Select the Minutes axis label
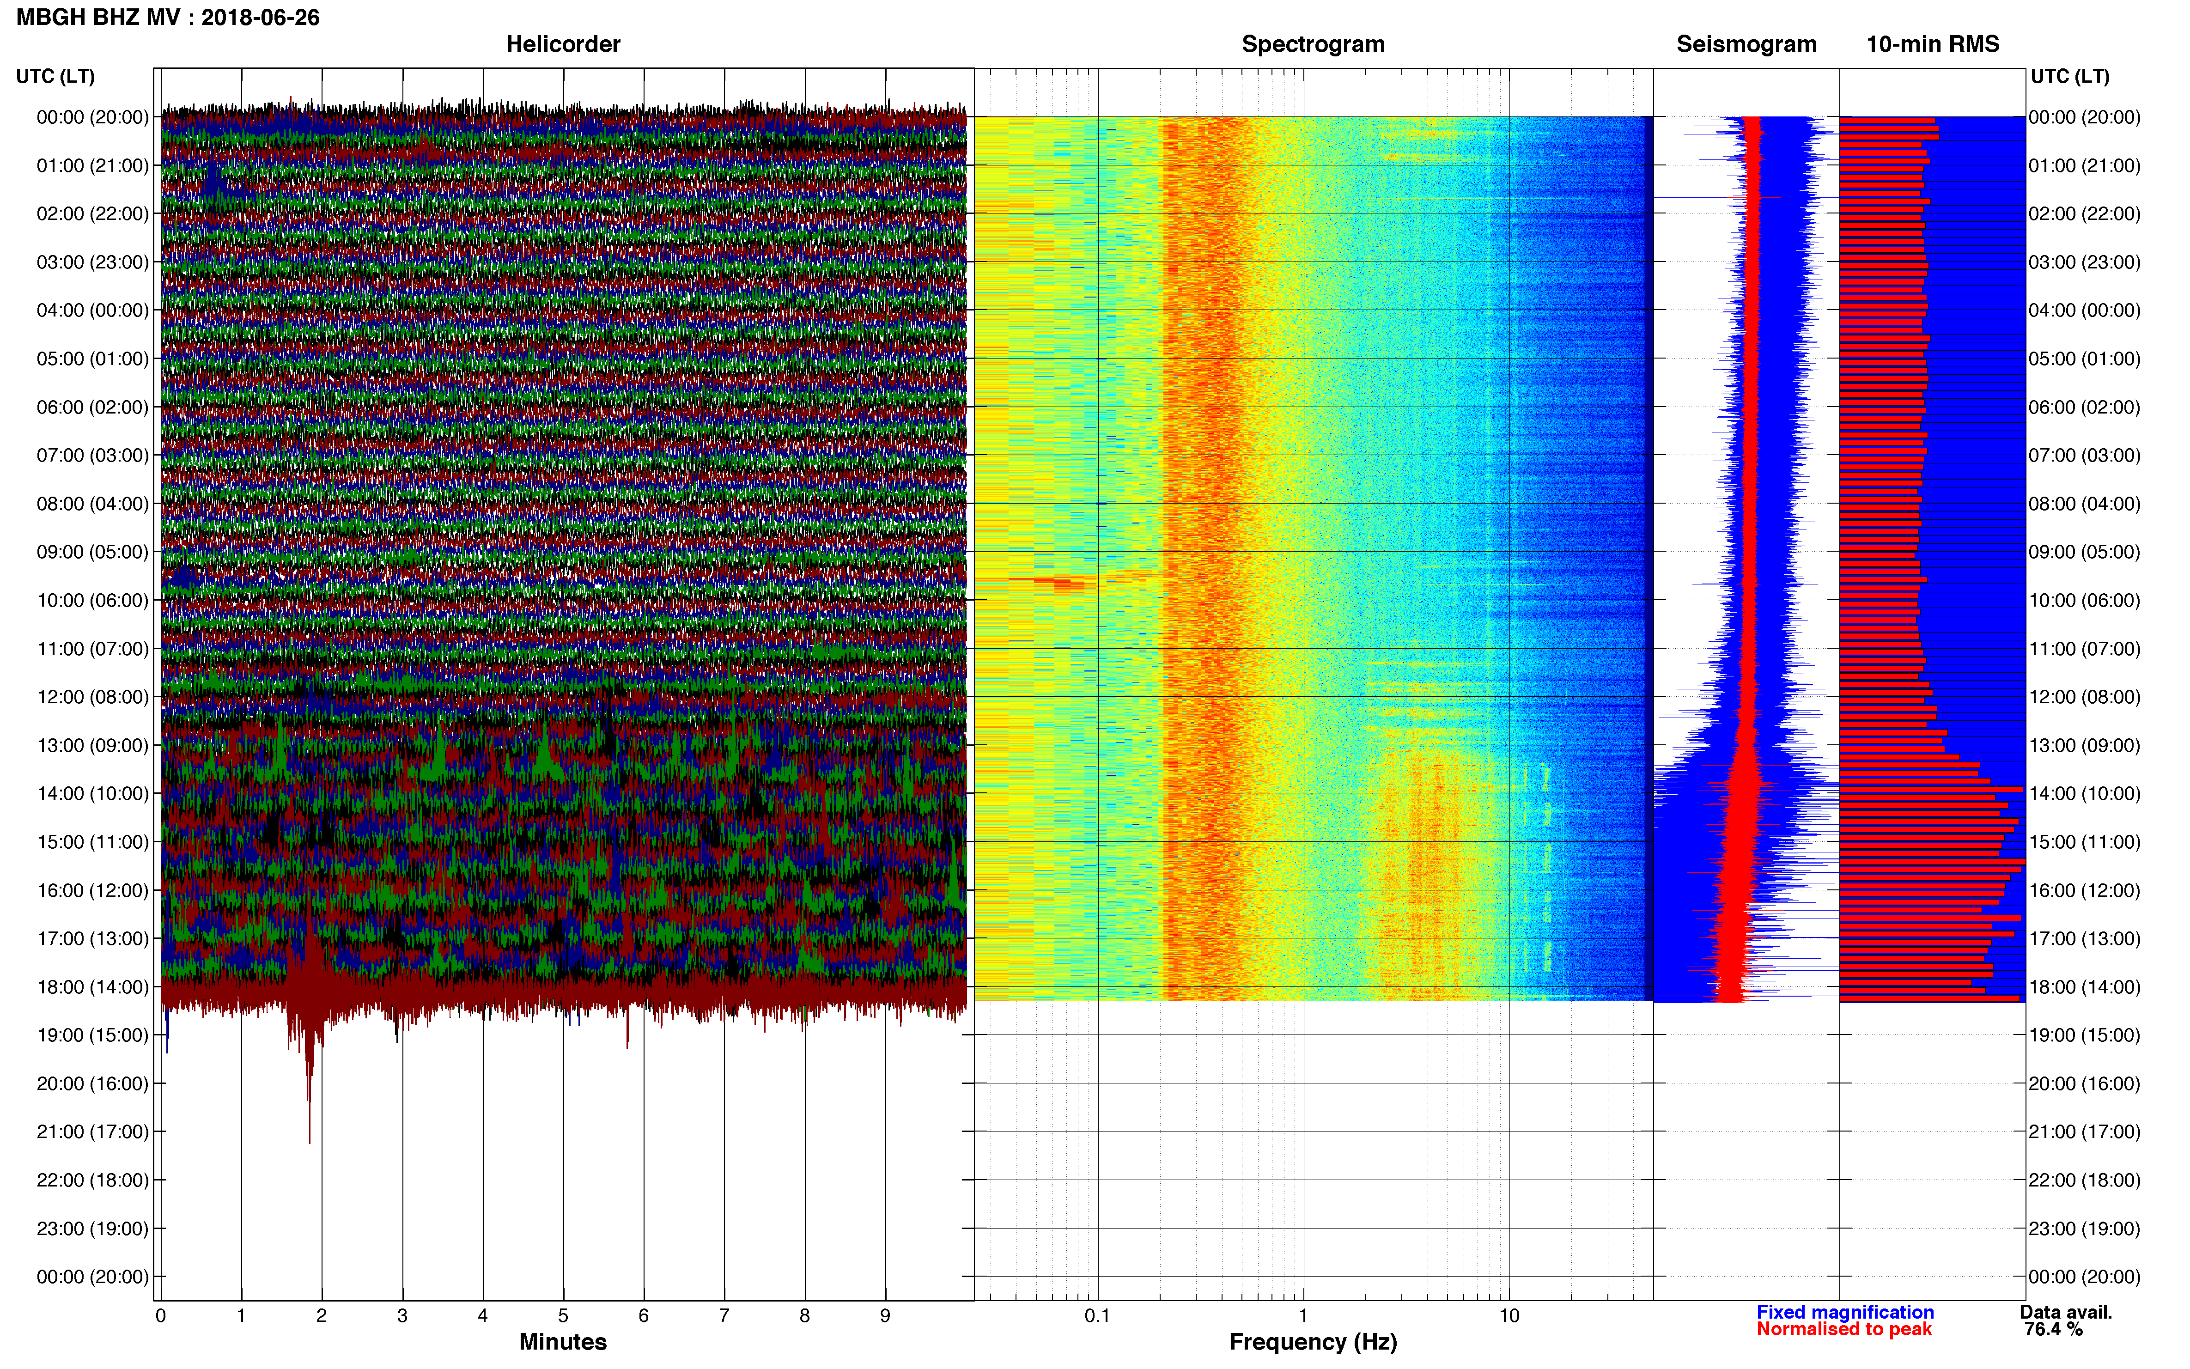Image resolution: width=2190 pixels, height=1369 pixels. [562, 1342]
